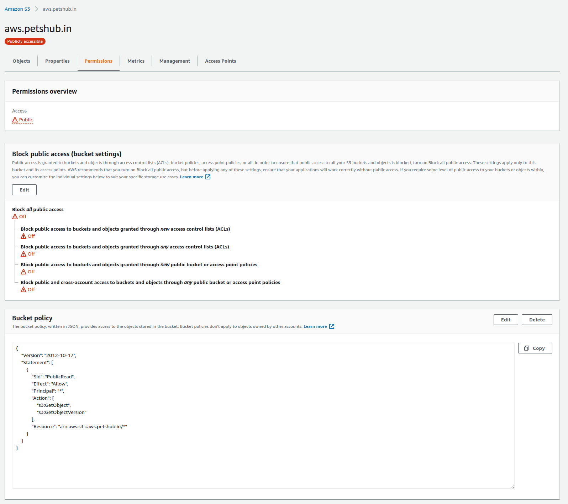The width and height of the screenshot is (568, 504).
Task: Go to the Management tab
Action: click(x=174, y=61)
